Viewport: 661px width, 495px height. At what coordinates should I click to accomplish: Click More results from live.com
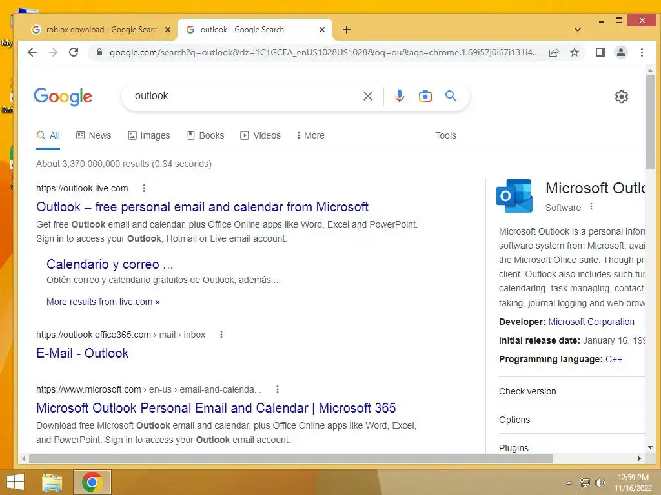pos(103,302)
